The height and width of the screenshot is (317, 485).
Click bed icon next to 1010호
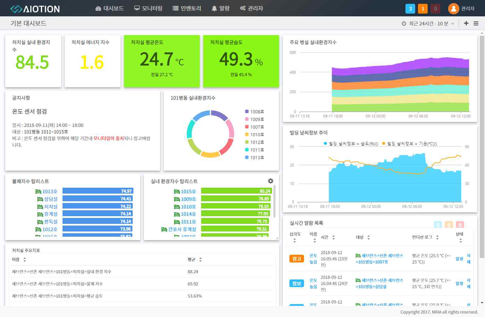click(x=177, y=207)
